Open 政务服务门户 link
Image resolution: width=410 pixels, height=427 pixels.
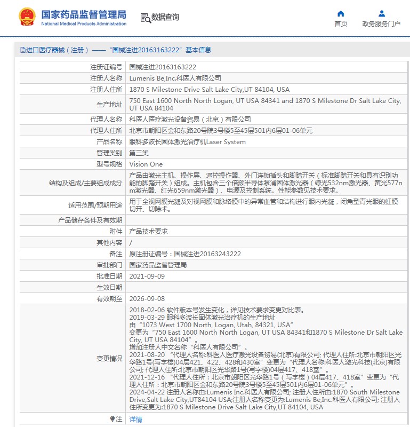pyautogui.click(x=381, y=24)
